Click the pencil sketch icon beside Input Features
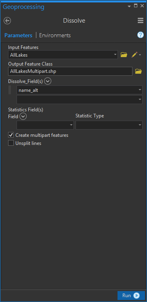This screenshot has width=147, height=302. 134,55
